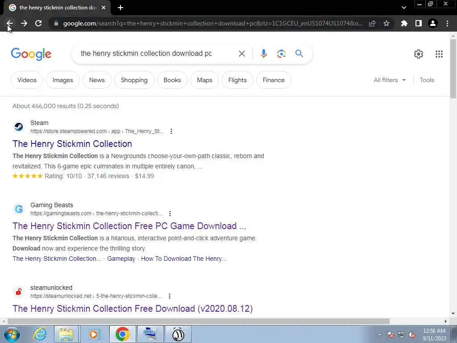
Task: Open the Chrome profile avatar
Action: 433,23
